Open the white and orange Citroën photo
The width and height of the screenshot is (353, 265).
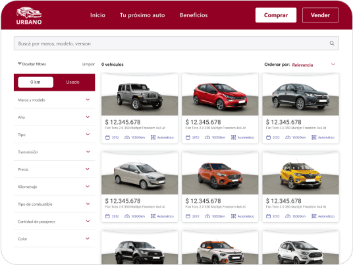[x=220, y=247]
